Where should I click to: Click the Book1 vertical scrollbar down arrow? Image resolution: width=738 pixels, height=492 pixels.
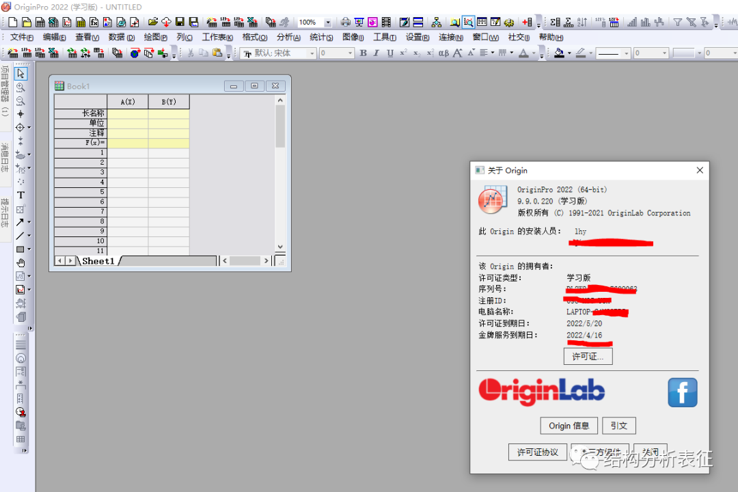(280, 247)
